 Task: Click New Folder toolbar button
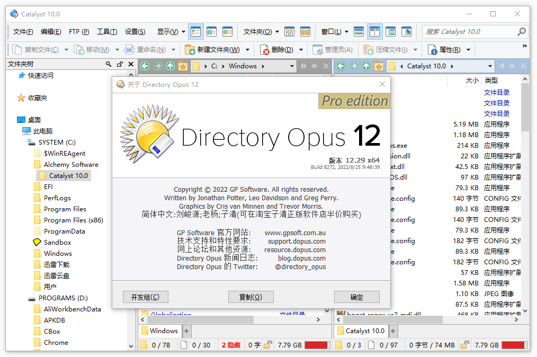(x=212, y=50)
